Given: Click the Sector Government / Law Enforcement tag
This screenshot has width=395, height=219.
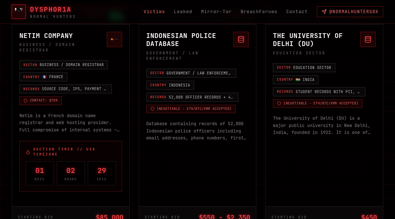Looking at the screenshot, I should click(x=191, y=73).
